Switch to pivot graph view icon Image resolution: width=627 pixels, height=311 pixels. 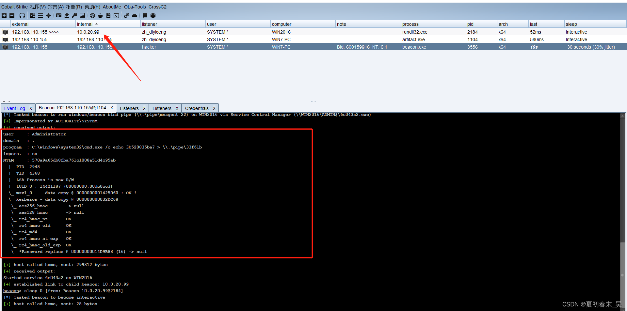coord(33,15)
